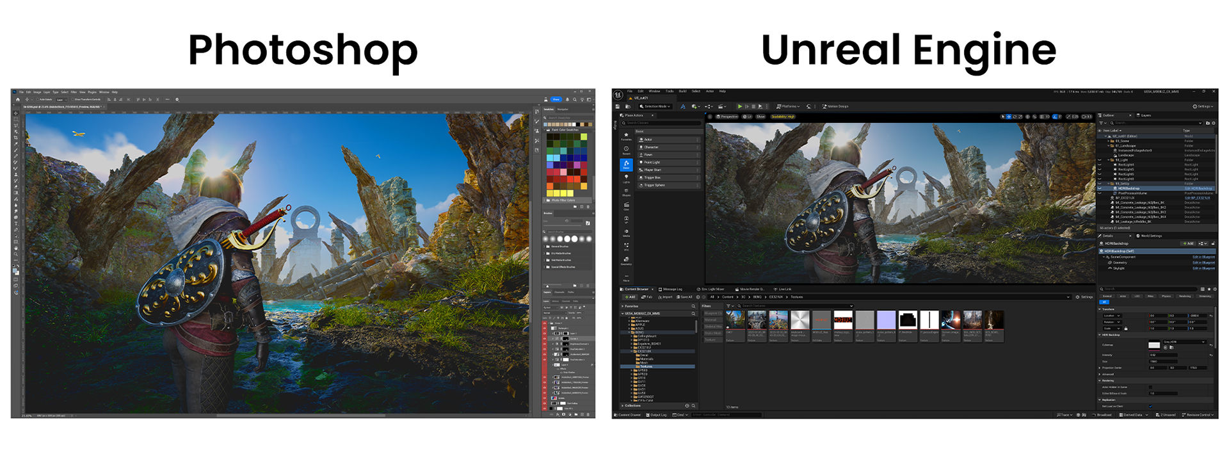Toggle visibility eye for 91_Light folder
This screenshot has height=470, width=1229.
[x=1099, y=160]
